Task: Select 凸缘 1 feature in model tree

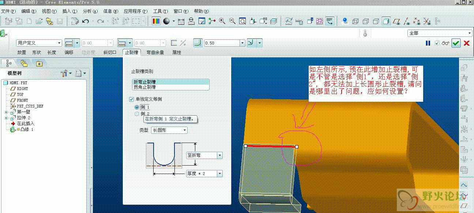Action: [27, 129]
